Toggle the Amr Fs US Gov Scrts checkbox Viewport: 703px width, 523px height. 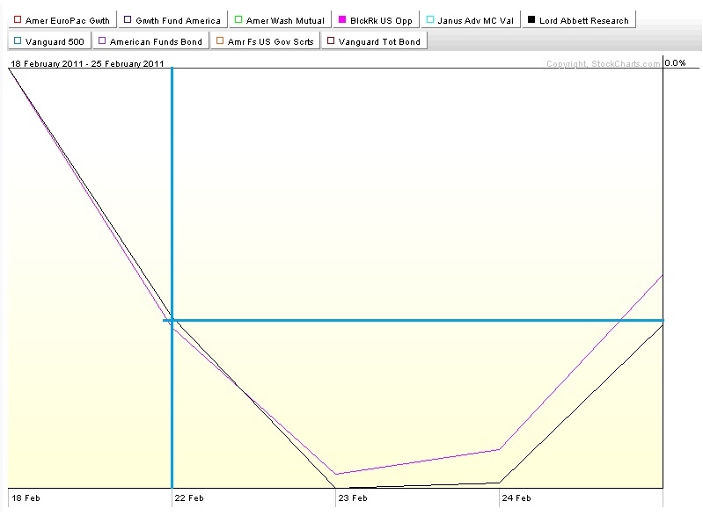coord(220,40)
